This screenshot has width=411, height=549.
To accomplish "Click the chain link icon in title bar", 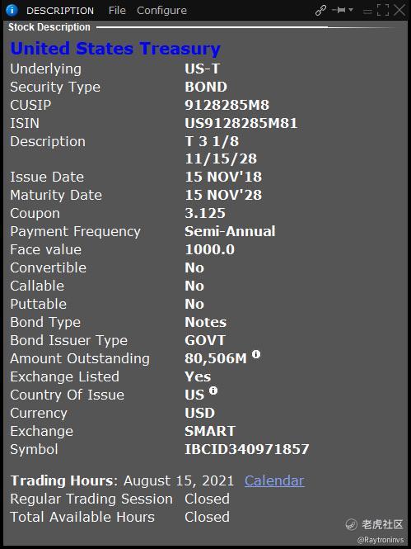I will 320,10.
